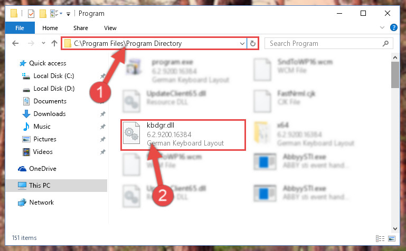Unpin Pictures from Quick access

(103, 139)
